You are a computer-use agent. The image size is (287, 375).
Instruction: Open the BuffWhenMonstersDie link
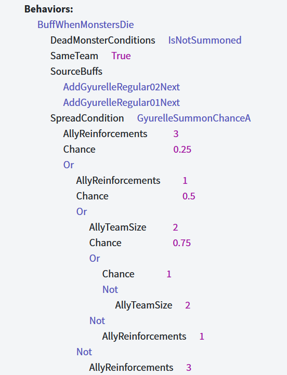[x=86, y=24]
